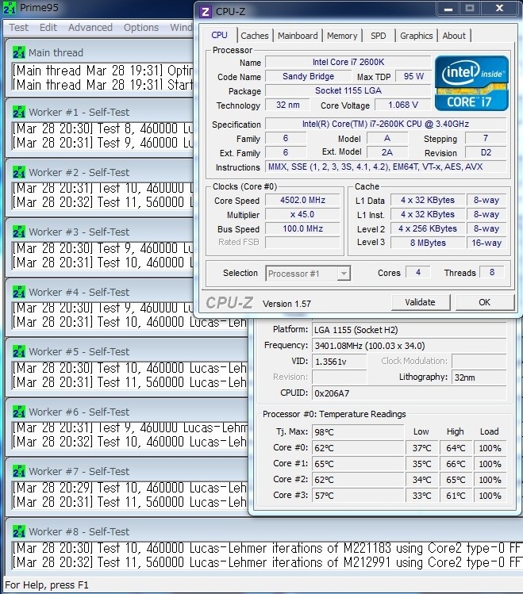Switch to the Graphics tab
Viewport: 523px width, 594px height.
click(x=416, y=36)
